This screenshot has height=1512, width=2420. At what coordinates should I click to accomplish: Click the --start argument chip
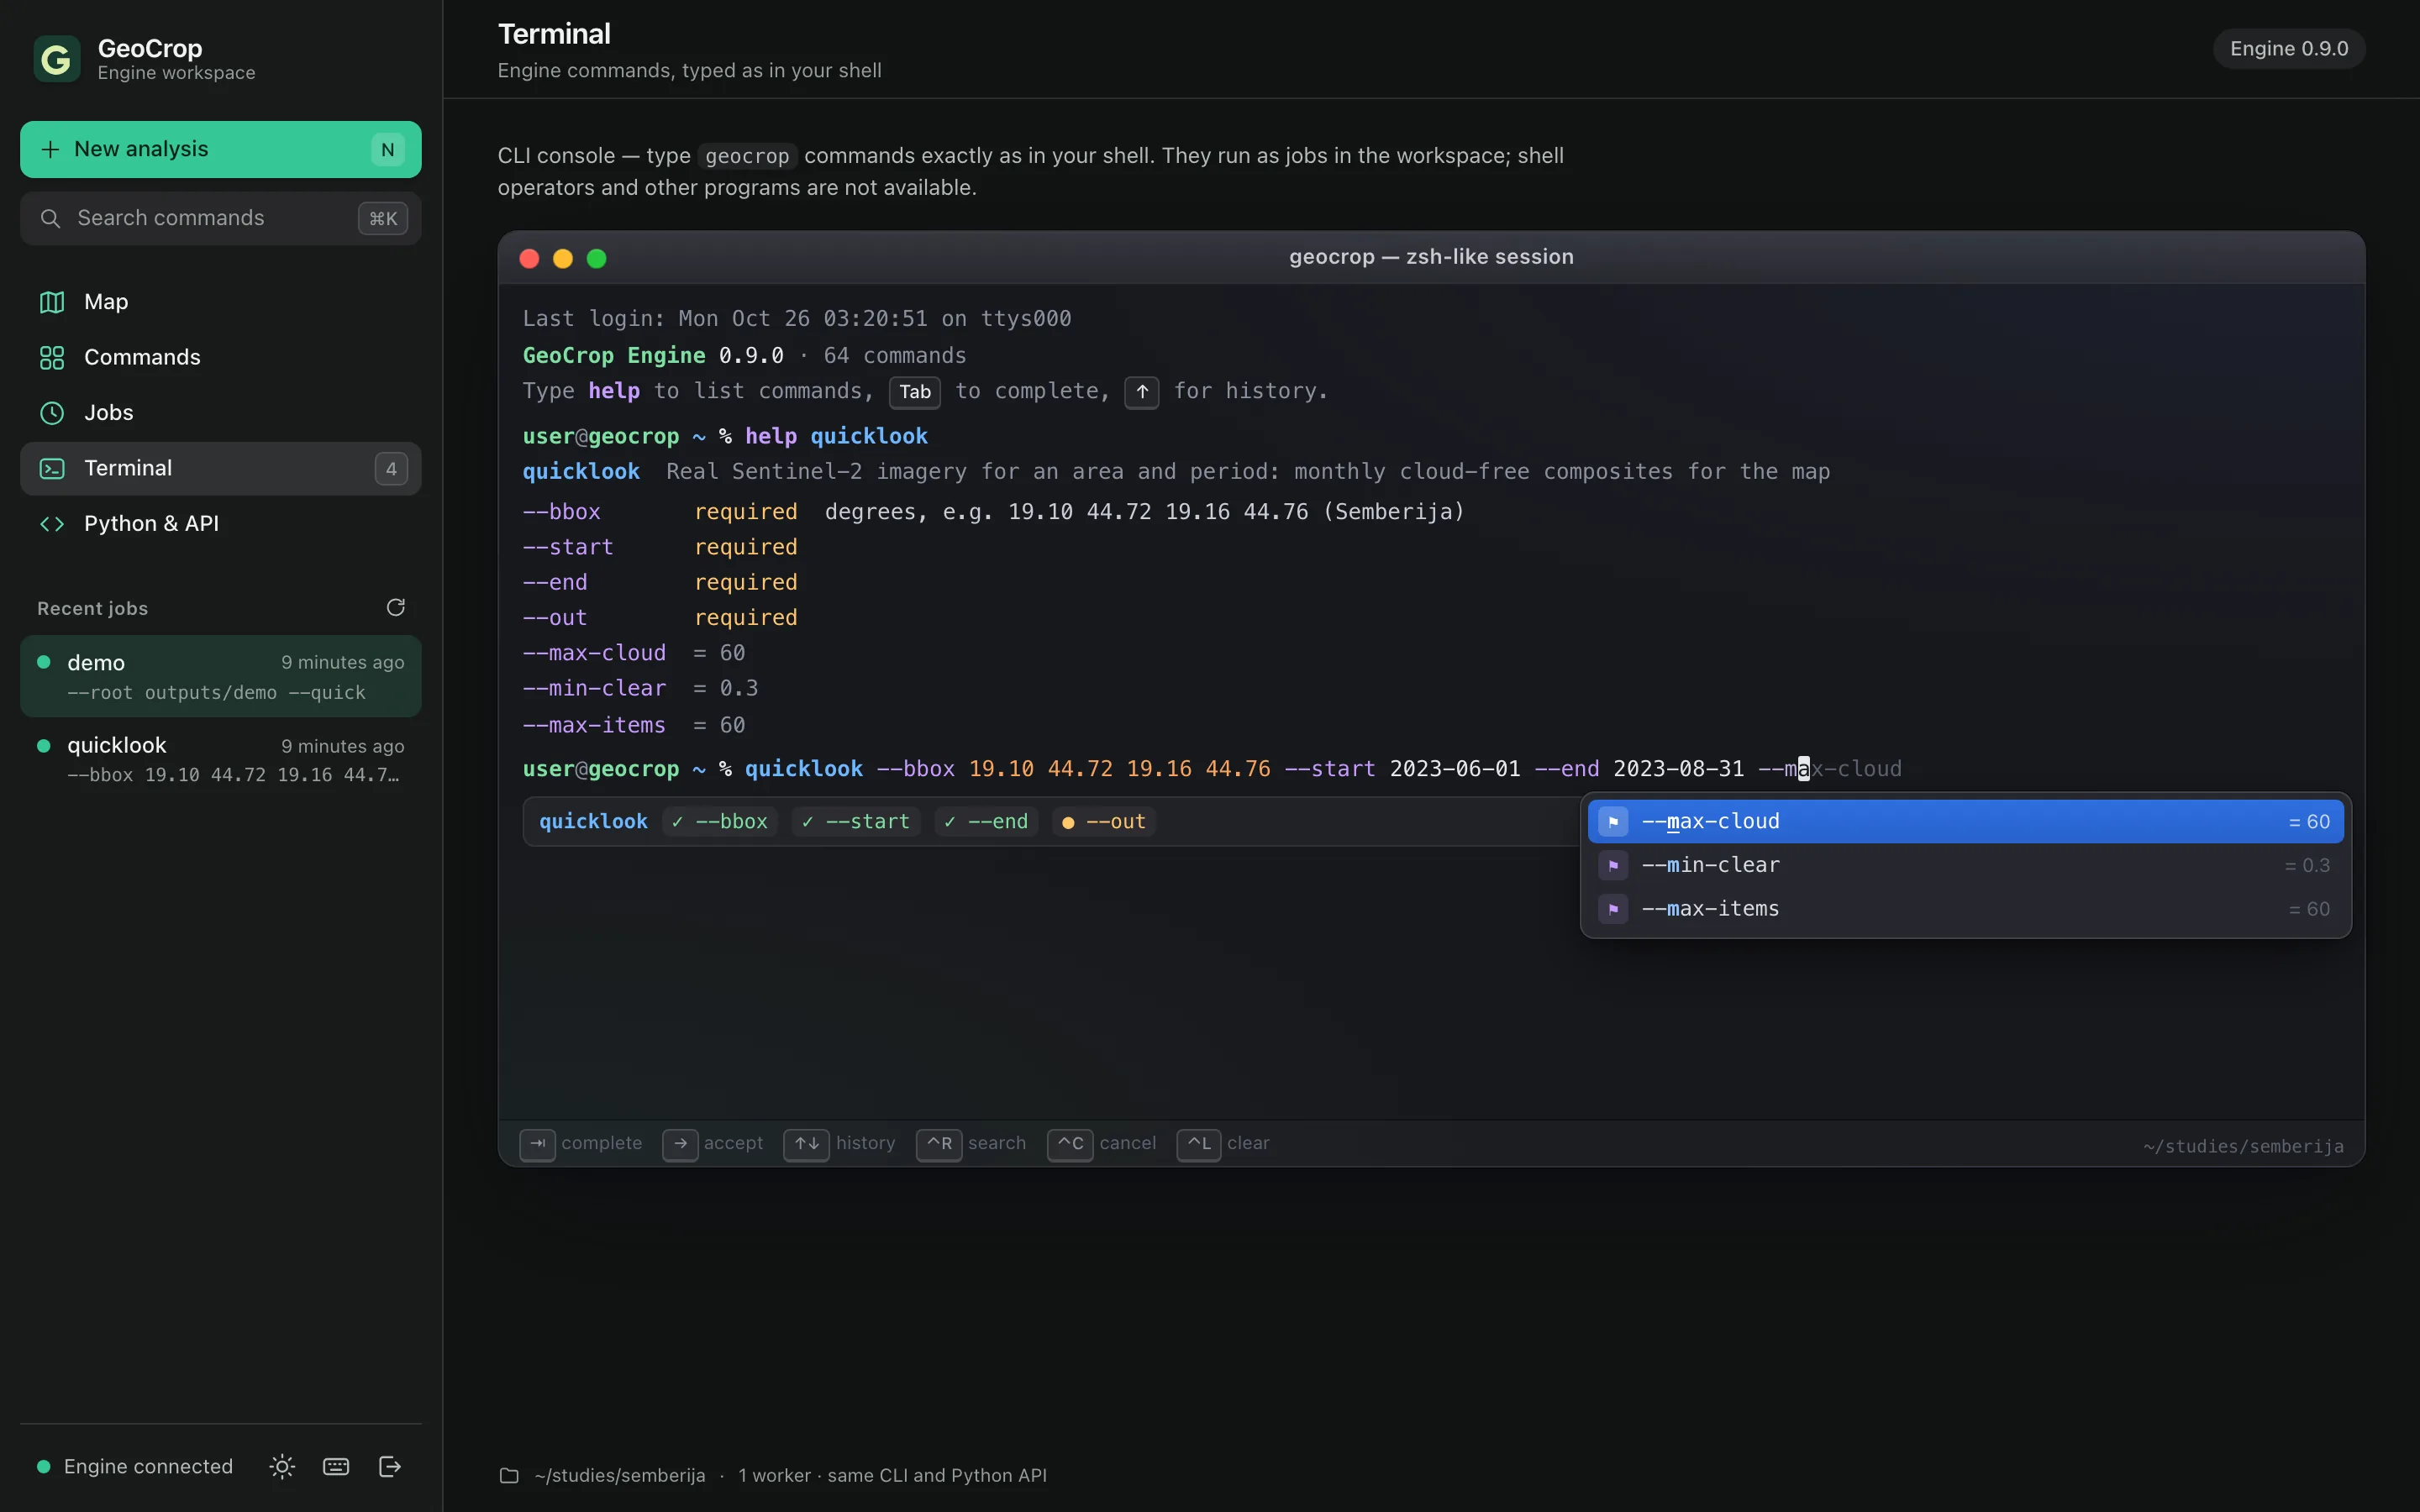coord(856,822)
